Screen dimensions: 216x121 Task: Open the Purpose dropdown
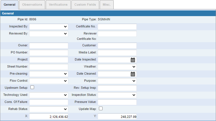(117, 81)
